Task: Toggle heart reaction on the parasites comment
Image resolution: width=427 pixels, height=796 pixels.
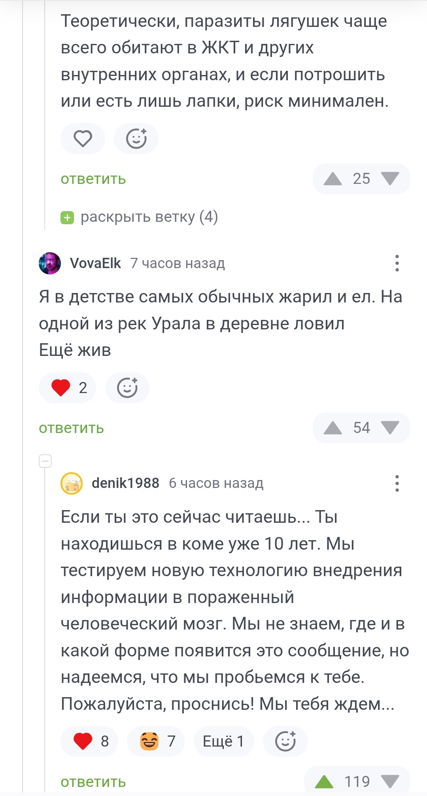Action: tap(83, 139)
